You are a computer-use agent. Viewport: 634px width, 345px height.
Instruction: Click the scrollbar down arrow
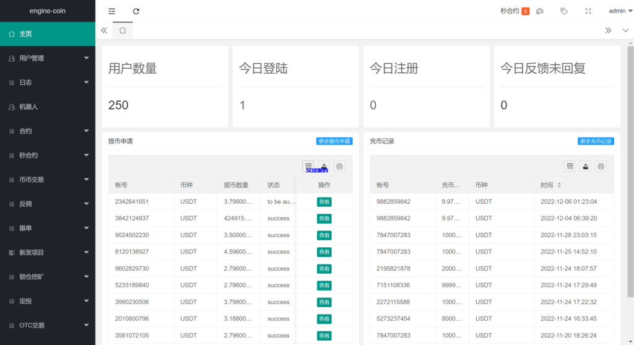point(631,341)
